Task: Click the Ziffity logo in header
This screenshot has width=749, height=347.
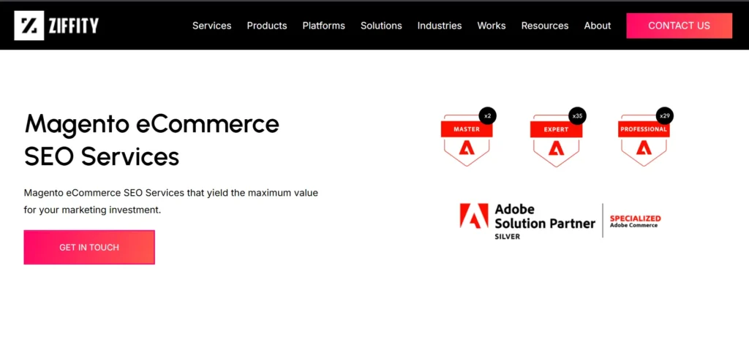Action: pyautogui.click(x=56, y=26)
